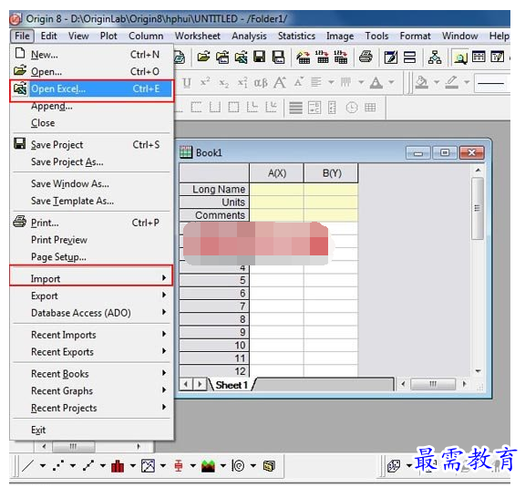Open the Analysis menu

[249, 36]
